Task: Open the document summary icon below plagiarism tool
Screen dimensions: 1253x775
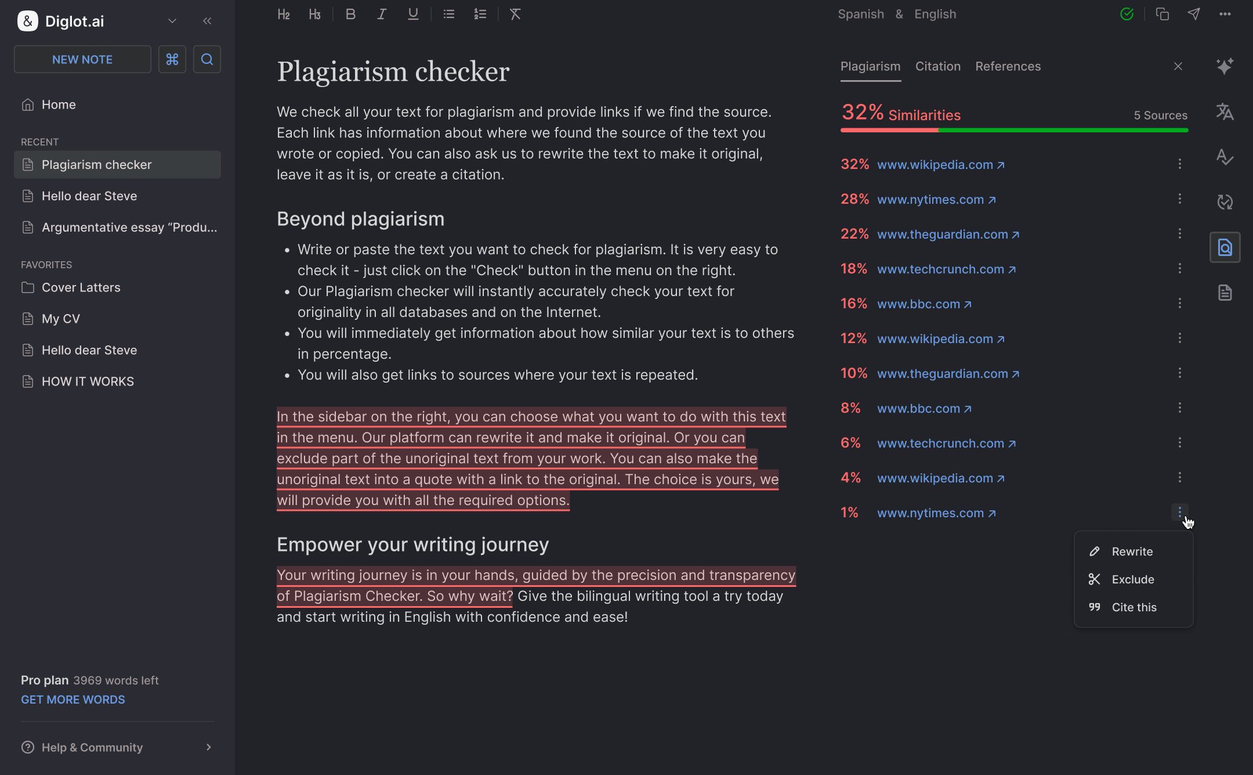Action: (x=1225, y=293)
